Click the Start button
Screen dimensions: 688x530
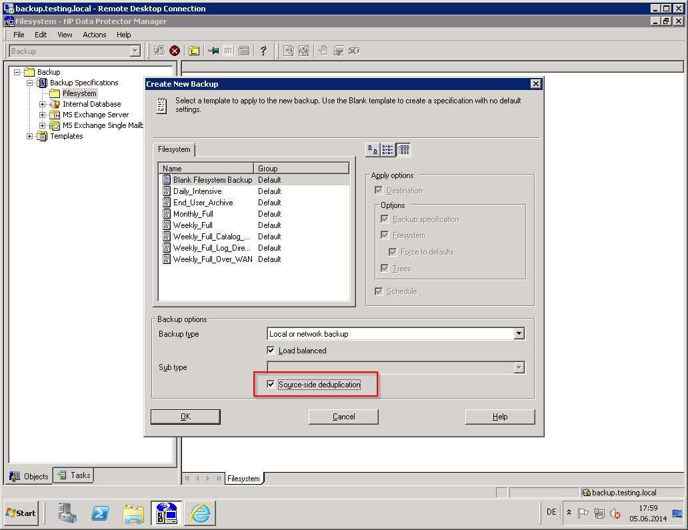[x=21, y=513]
